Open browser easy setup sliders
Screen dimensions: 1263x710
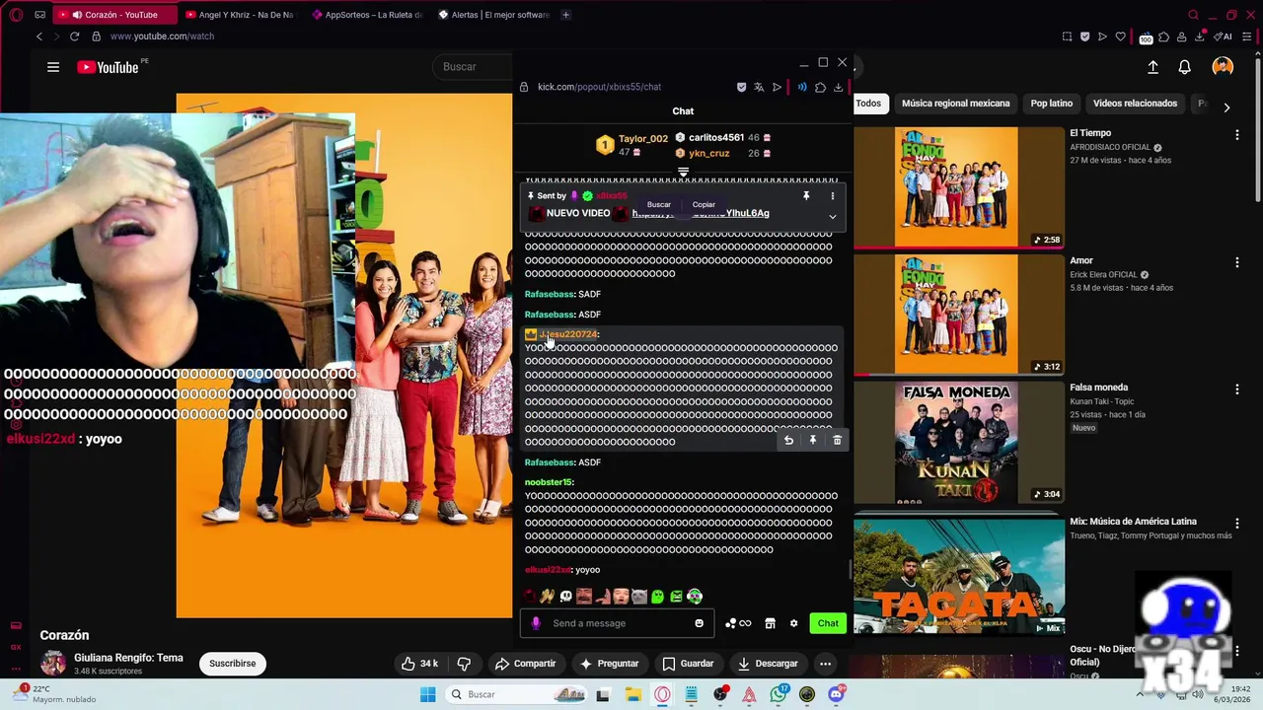(1249, 36)
